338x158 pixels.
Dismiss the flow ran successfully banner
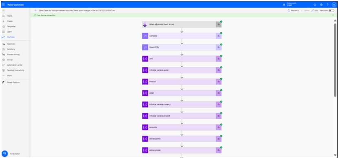[x=333, y=15]
